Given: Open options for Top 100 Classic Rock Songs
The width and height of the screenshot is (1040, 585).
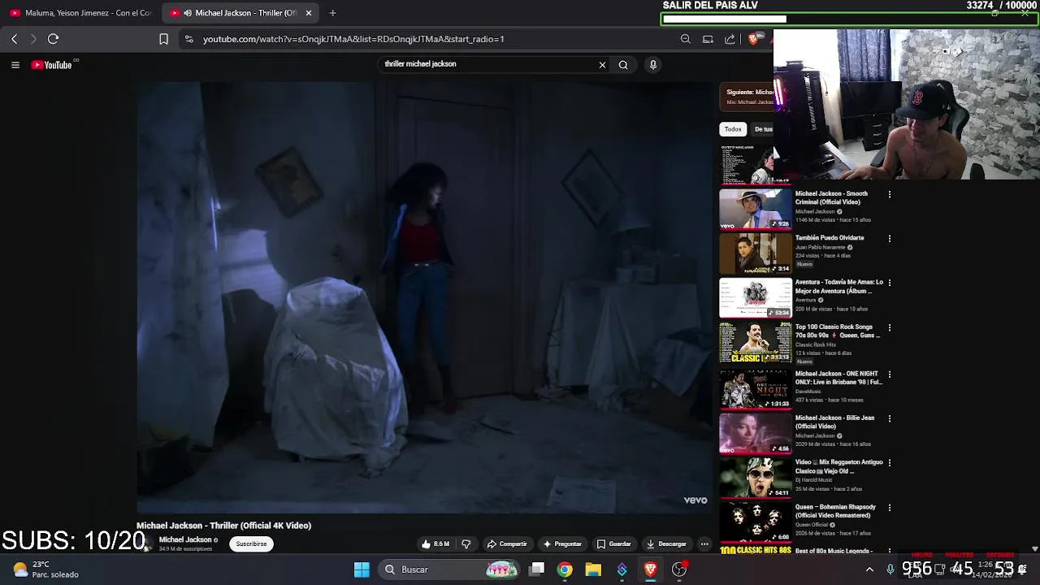Looking at the screenshot, I should pos(890,328).
